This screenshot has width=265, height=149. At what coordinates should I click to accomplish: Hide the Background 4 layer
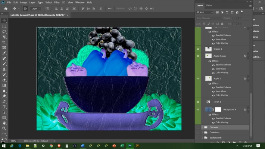198,109
